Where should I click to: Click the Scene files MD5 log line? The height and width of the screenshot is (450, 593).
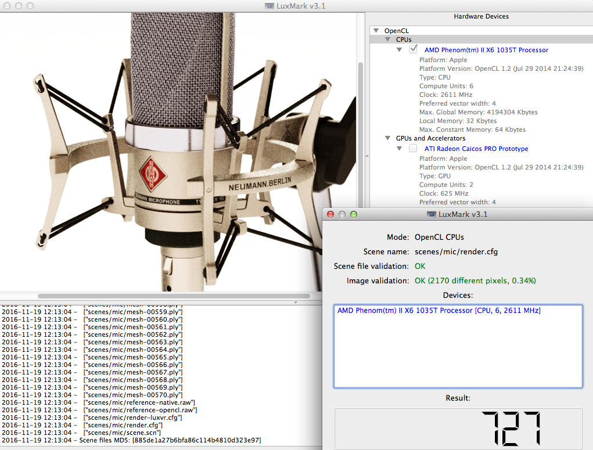click(131, 440)
